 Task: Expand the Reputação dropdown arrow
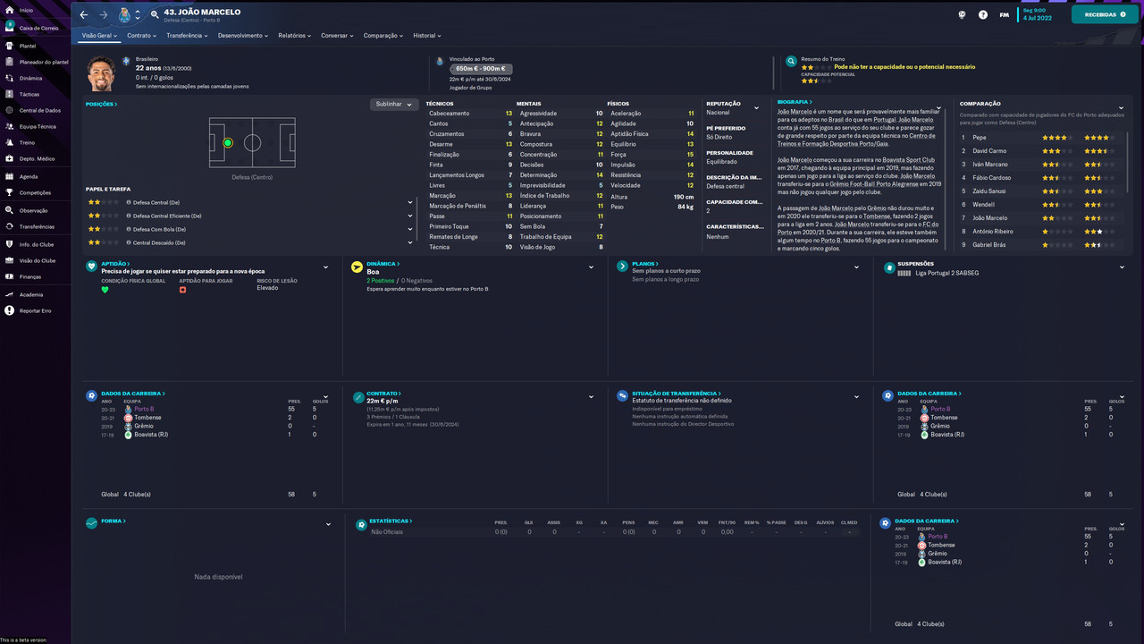[x=757, y=108]
